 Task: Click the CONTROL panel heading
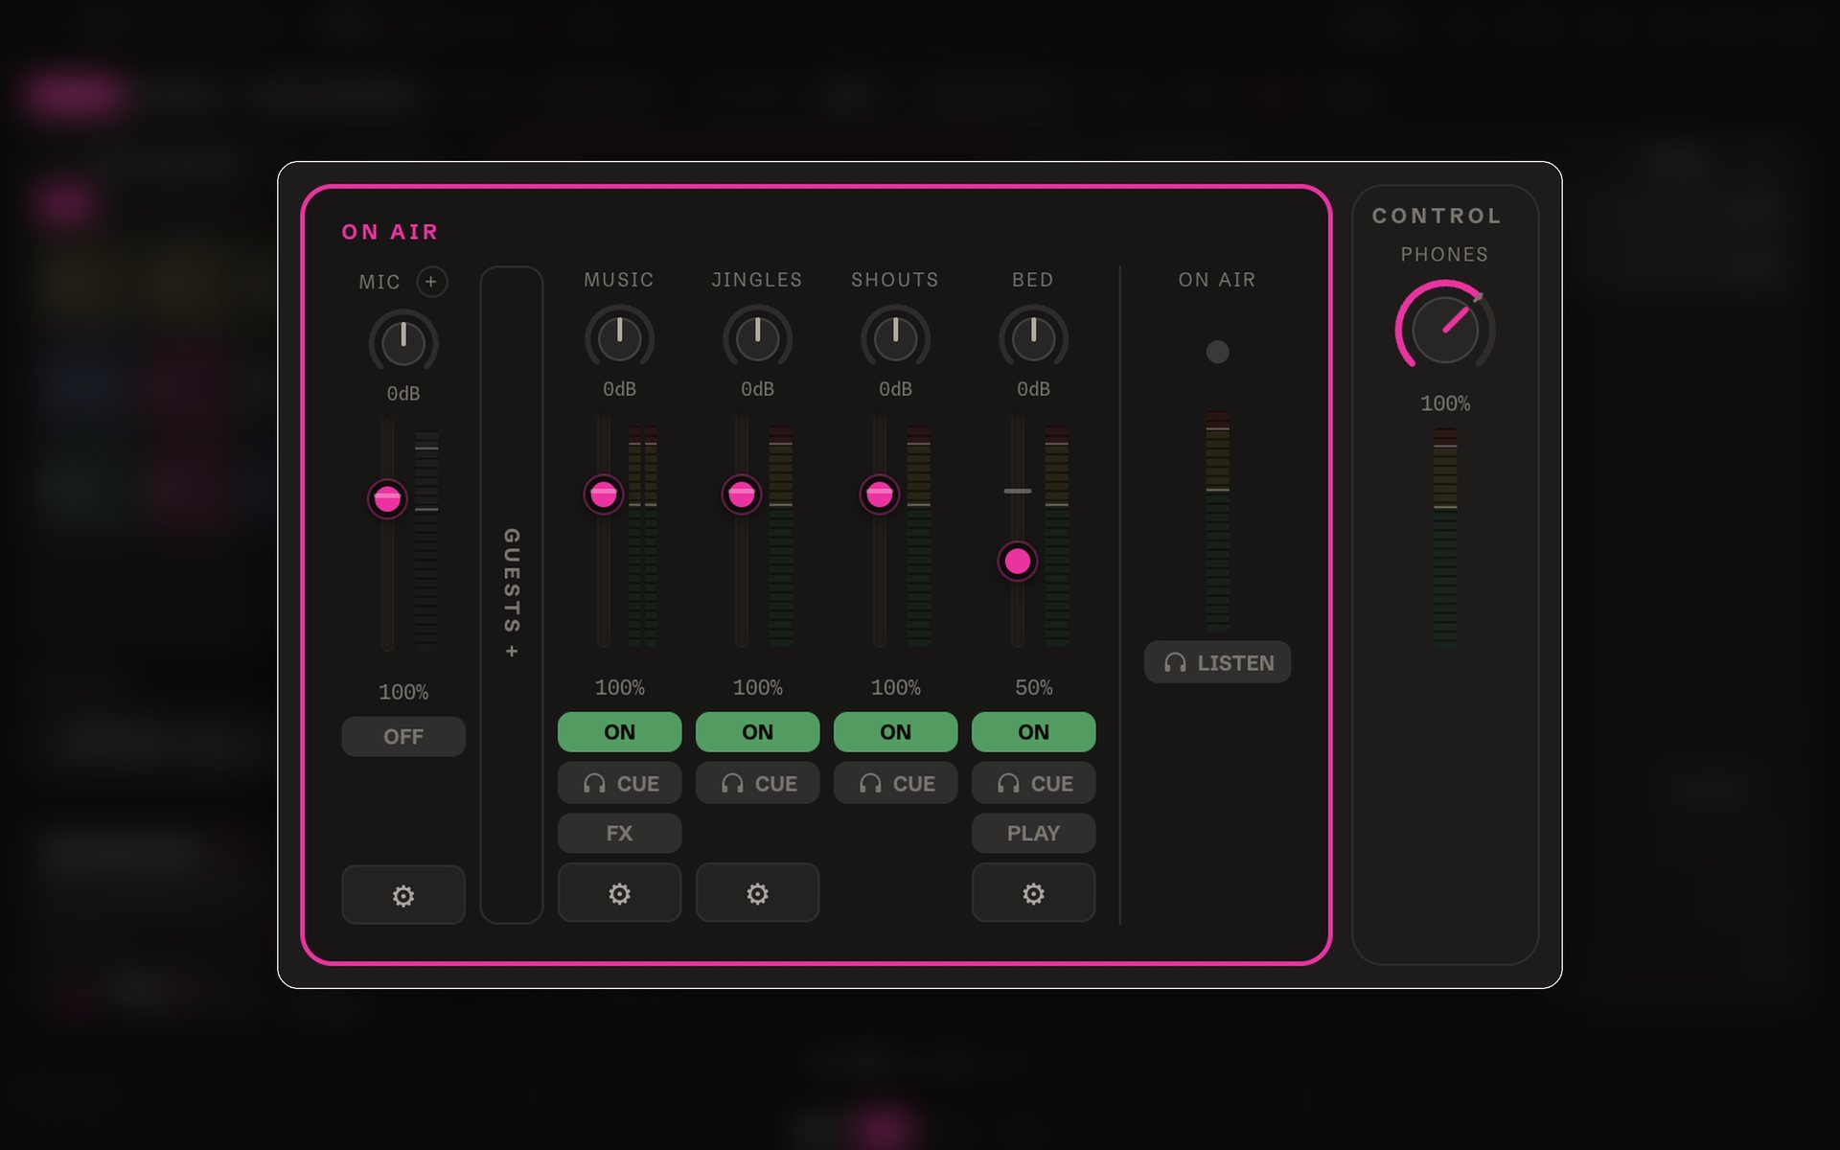(1437, 216)
